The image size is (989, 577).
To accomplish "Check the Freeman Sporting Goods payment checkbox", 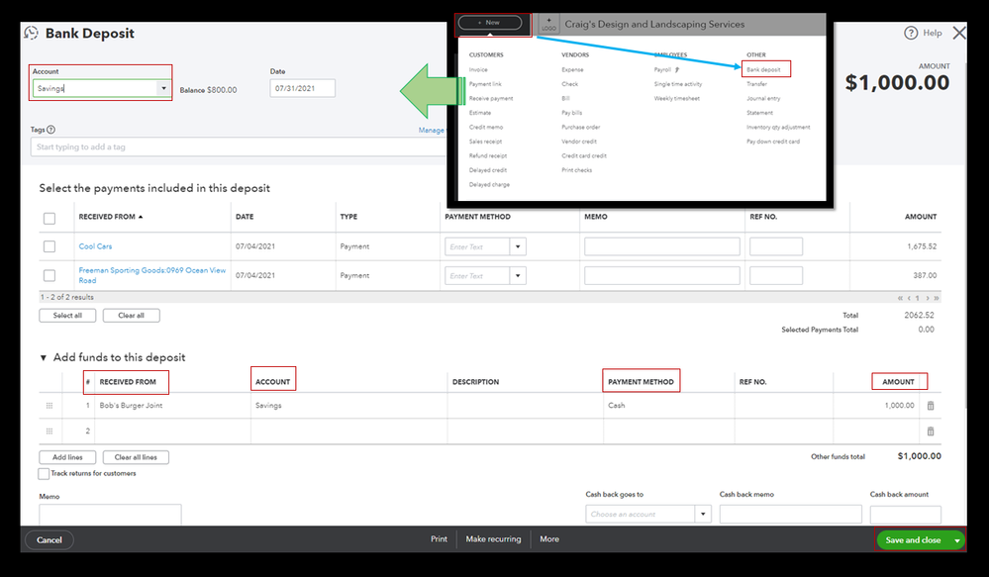I will [49, 275].
